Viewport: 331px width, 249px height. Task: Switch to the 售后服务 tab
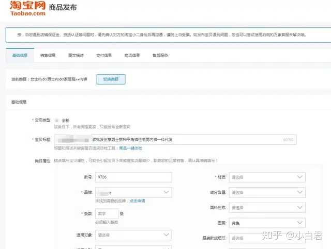pyautogui.click(x=160, y=55)
